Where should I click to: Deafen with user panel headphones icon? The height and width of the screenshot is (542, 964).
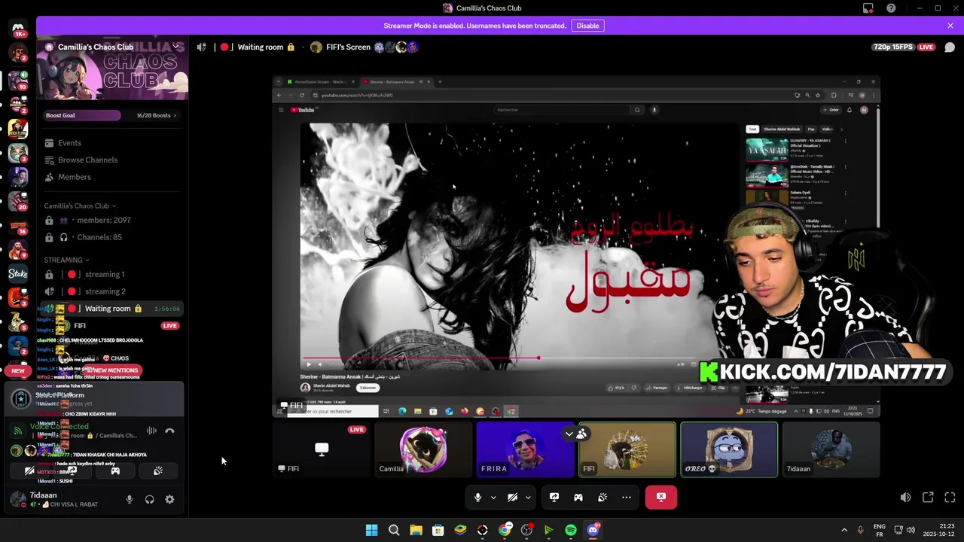tap(149, 499)
